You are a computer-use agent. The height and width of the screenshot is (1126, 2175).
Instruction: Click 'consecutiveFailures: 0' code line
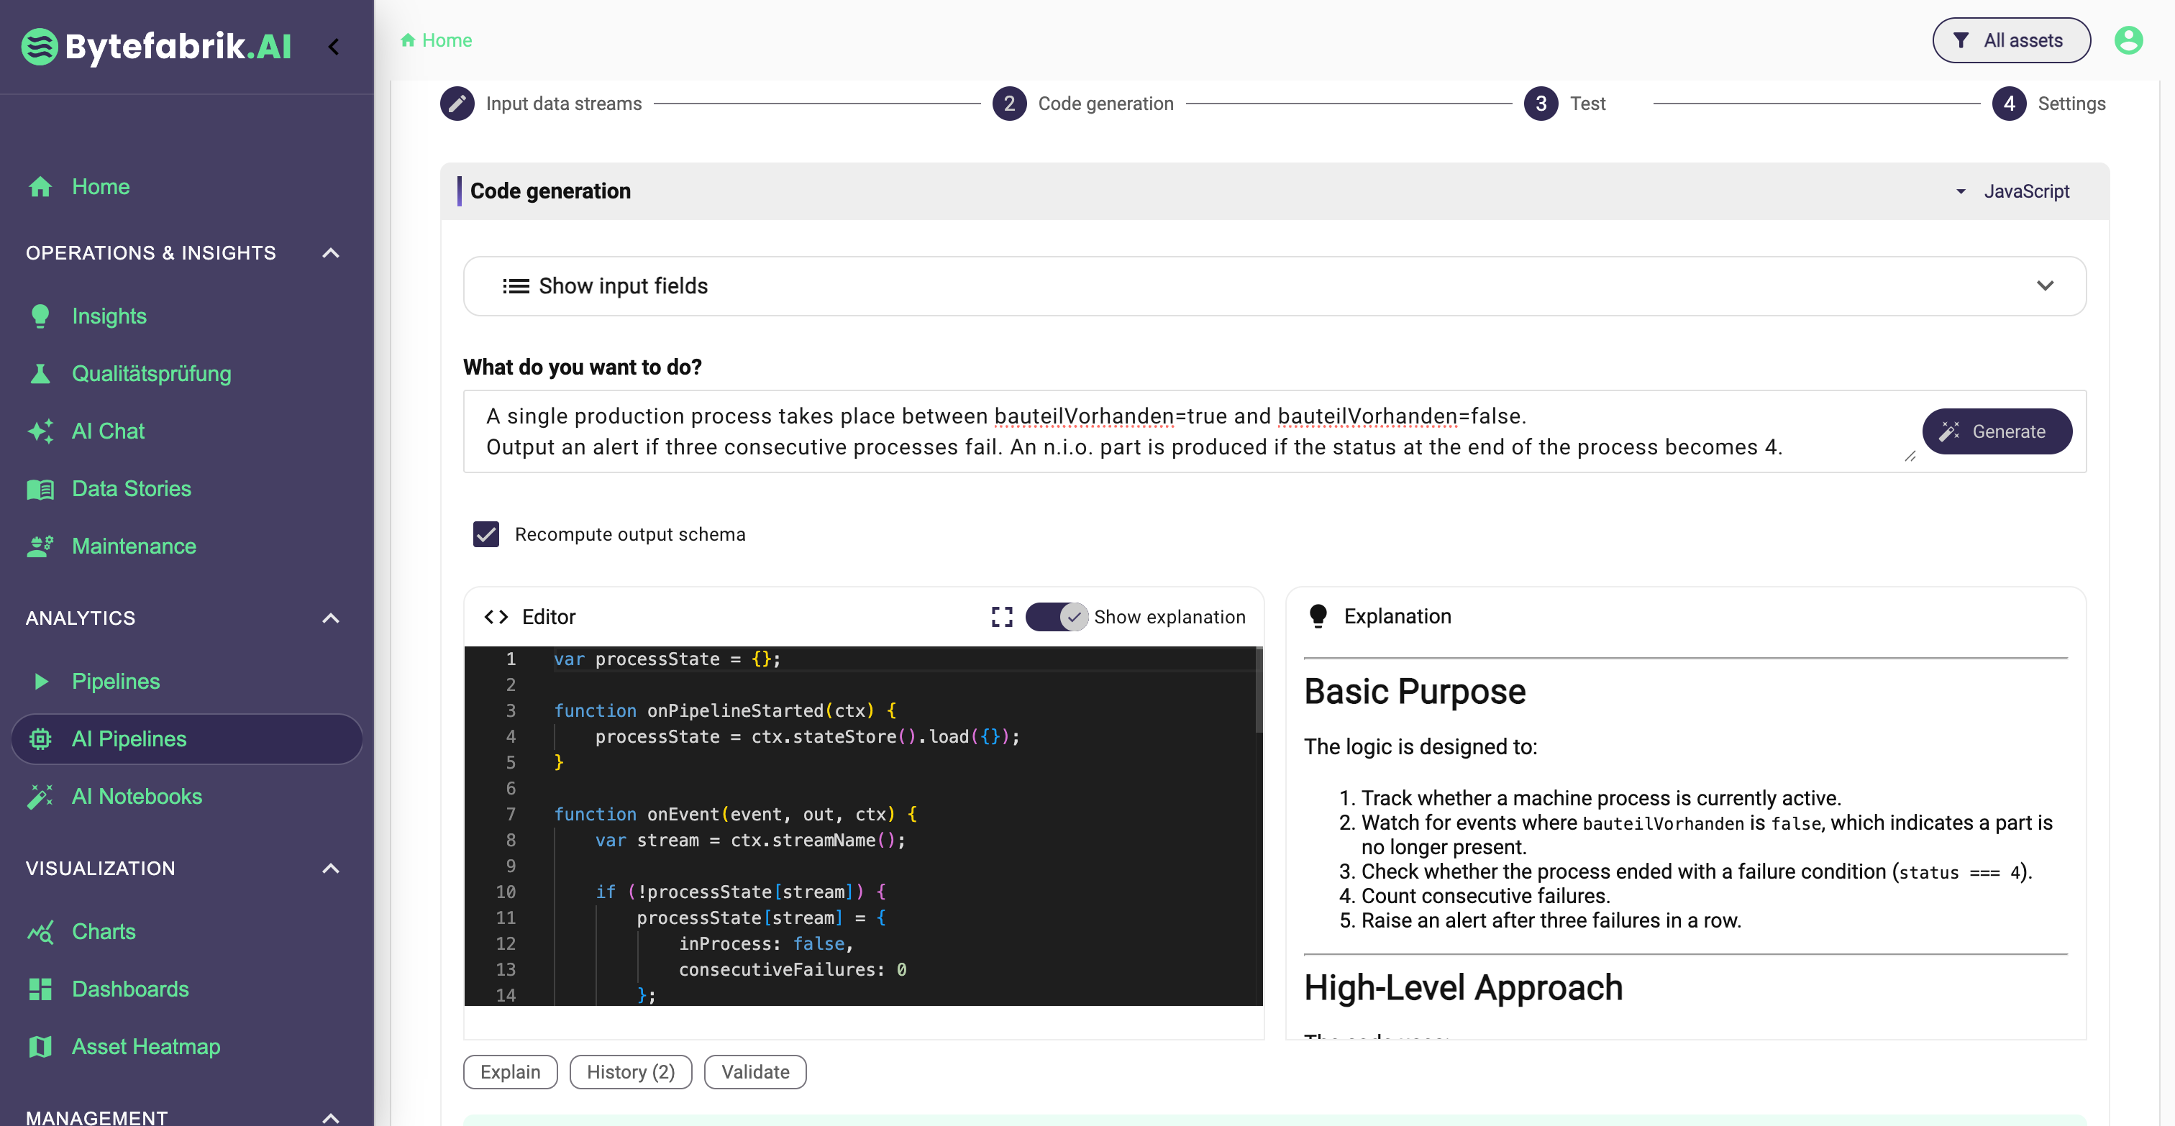[x=792, y=970]
